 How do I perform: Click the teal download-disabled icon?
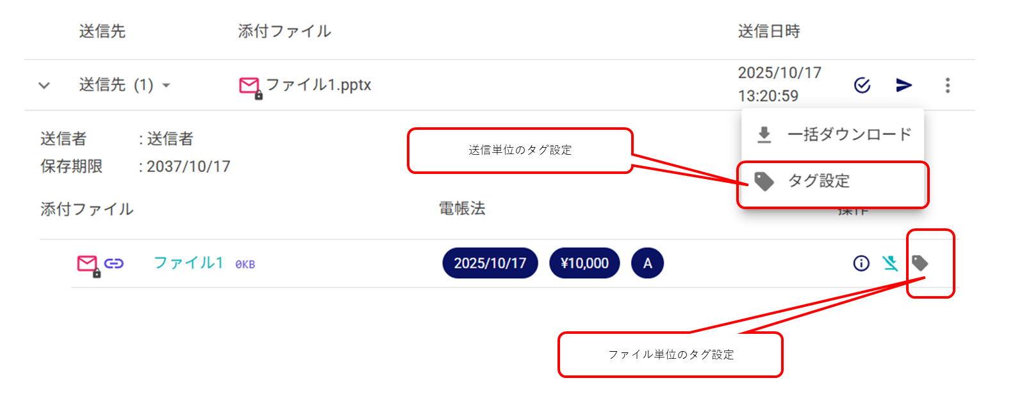[x=890, y=263]
